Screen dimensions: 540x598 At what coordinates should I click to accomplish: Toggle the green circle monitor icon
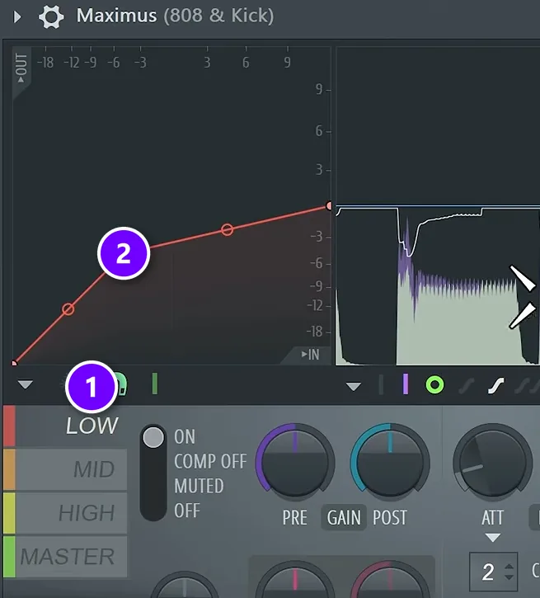434,384
